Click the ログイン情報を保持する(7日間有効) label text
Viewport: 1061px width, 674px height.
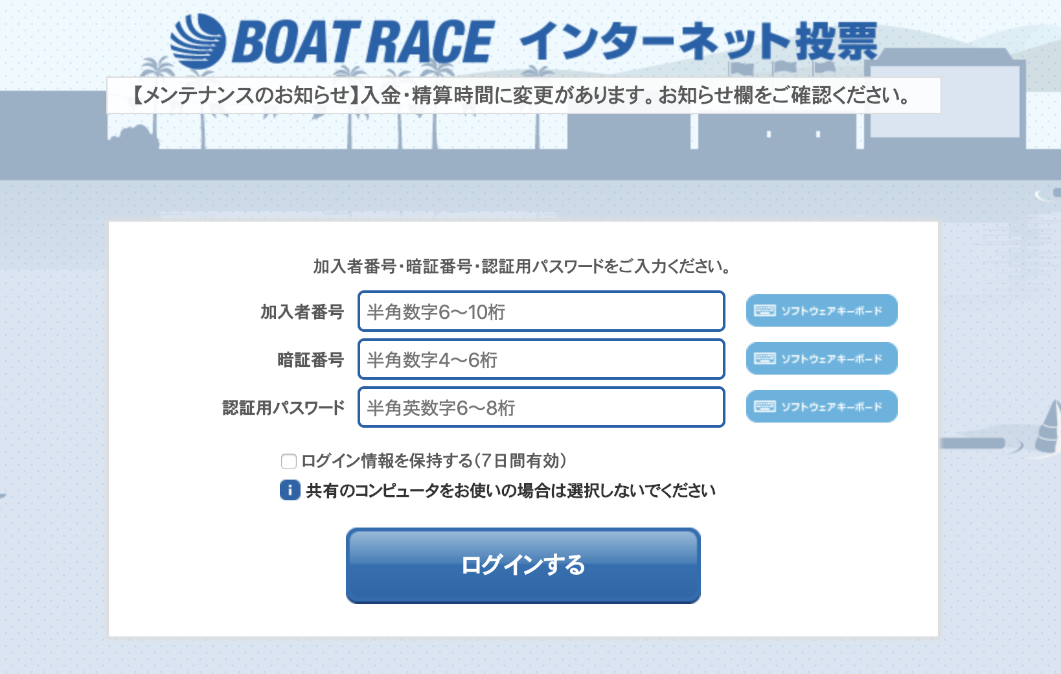[434, 461]
